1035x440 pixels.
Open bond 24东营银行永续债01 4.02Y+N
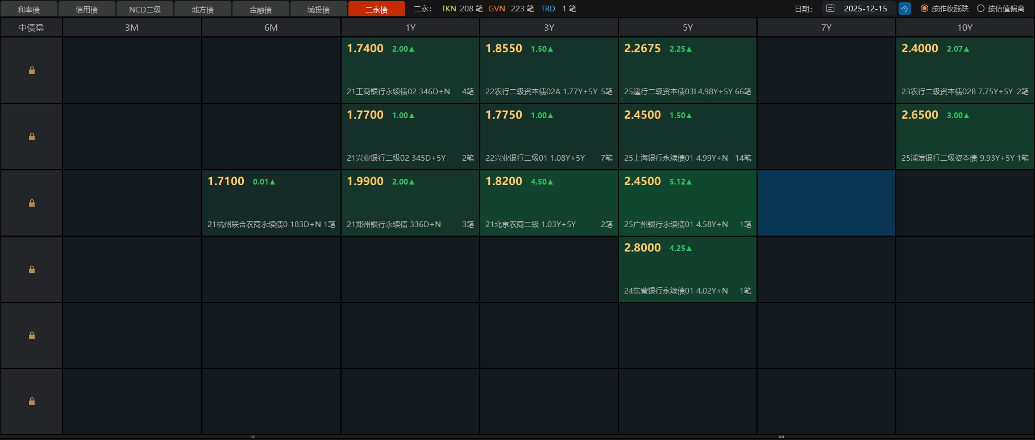pos(676,291)
